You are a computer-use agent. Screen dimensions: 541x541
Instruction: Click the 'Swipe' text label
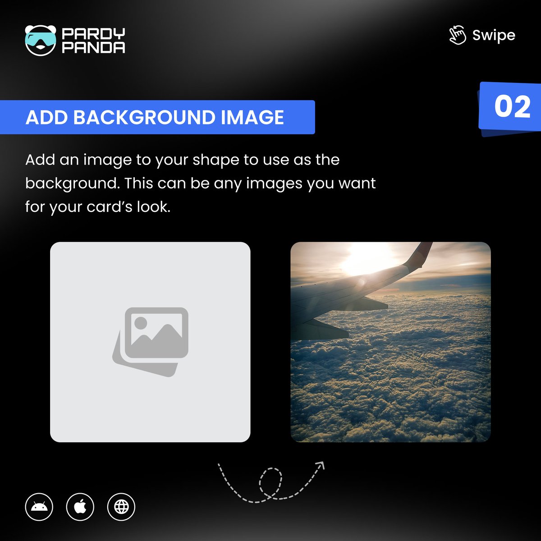494,36
